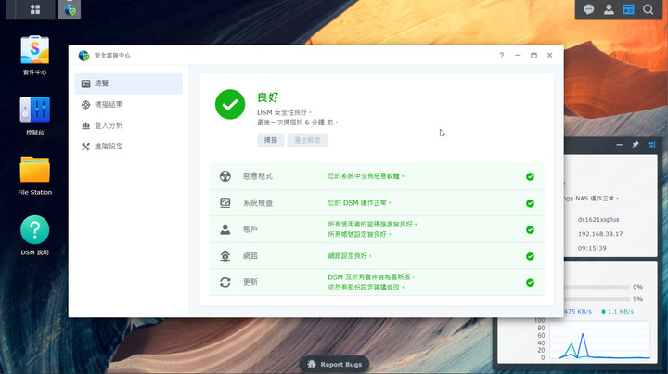Toggle the widgets panel icon
The height and width of the screenshot is (374, 668).
click(628, 9)
